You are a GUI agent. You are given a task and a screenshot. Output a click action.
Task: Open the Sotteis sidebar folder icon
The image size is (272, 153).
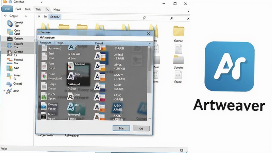coord(10,38)
